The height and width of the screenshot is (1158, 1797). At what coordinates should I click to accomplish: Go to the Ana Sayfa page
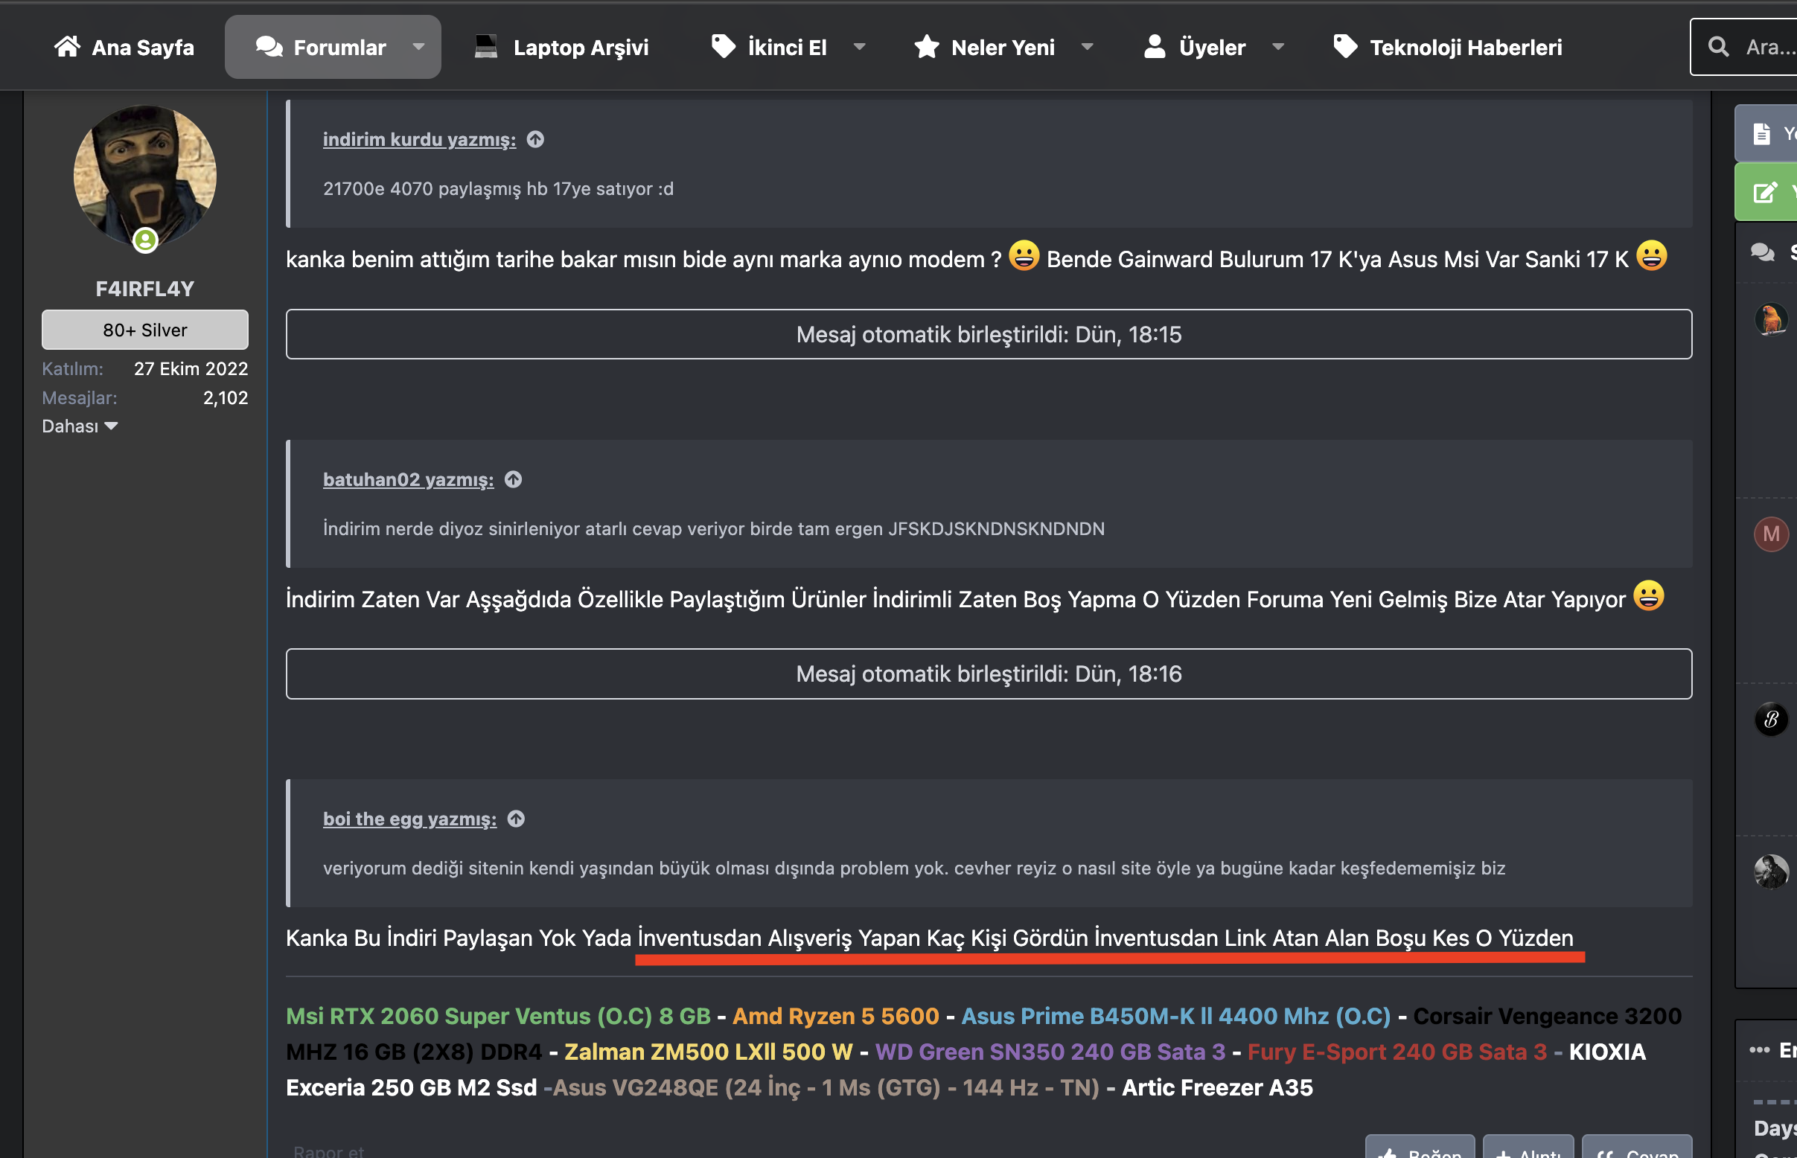click(142, 48)
